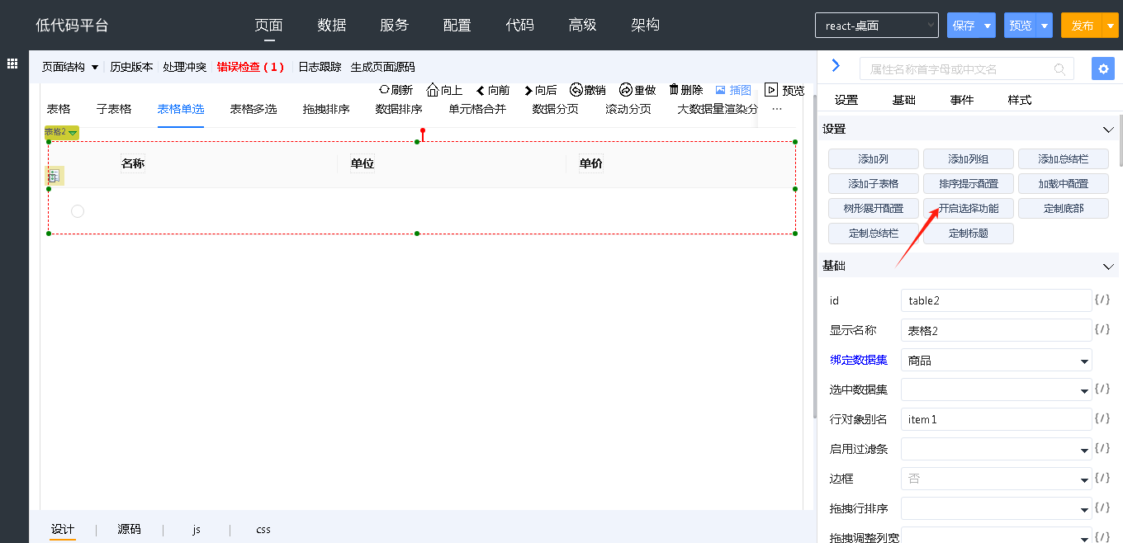Open the 选中数据集 dropdown
The image size is (1123, 543).
coord(997,390)
